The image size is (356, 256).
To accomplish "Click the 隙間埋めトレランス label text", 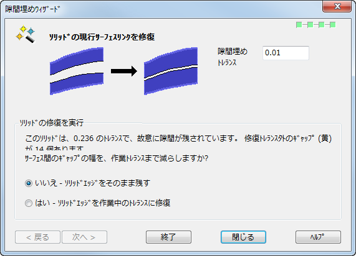I will pyautogui.click(x=233, y=57).
